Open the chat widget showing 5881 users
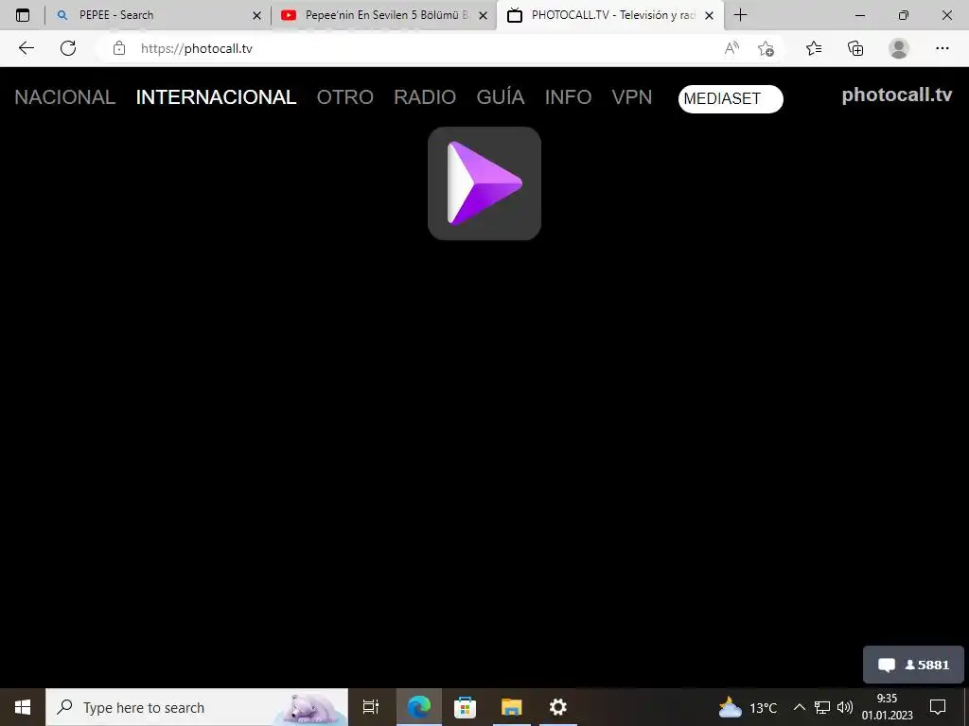The height and width of the screenshot is (726, 969). 913,665
